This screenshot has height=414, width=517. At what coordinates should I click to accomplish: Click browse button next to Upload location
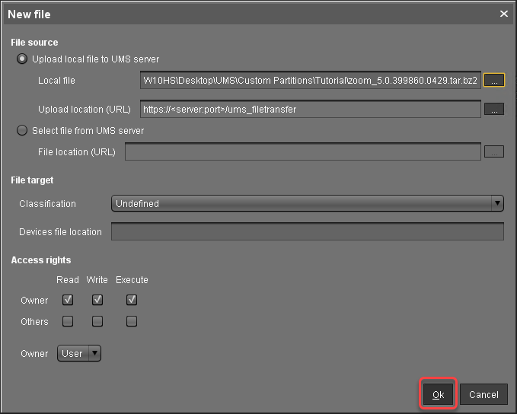(x=494, y=110)
